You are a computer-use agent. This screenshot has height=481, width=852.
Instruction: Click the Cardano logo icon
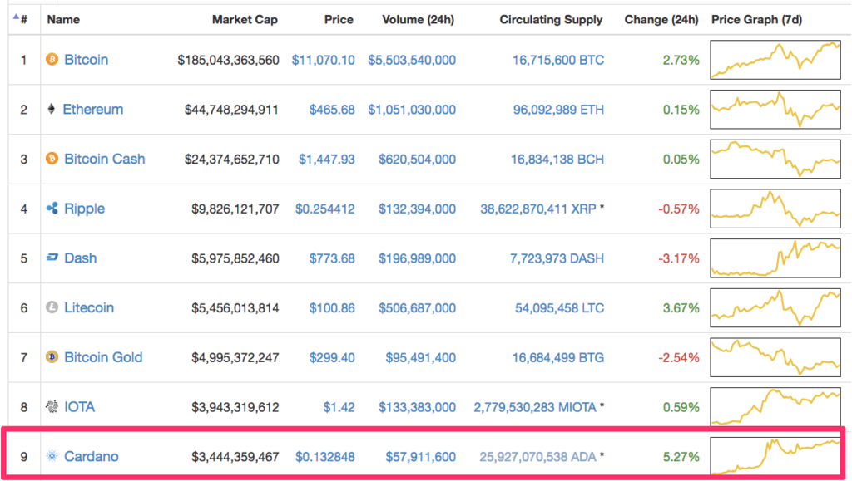52,456
